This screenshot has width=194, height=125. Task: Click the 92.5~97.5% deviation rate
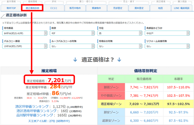pos(178,112)
